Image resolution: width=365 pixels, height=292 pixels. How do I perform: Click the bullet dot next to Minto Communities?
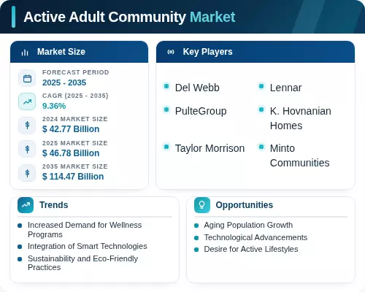(261, 147)
